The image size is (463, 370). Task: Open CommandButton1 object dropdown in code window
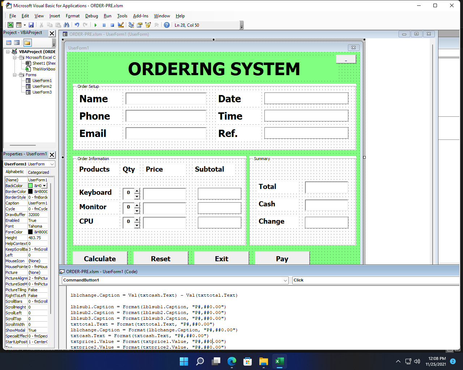285,280
